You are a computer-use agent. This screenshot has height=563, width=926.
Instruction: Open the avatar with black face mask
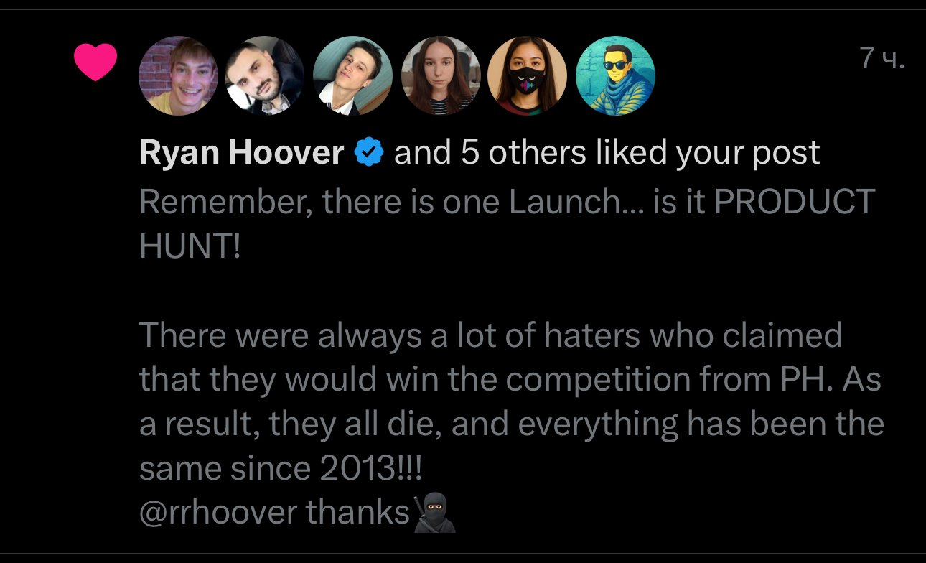click(528, 75)
